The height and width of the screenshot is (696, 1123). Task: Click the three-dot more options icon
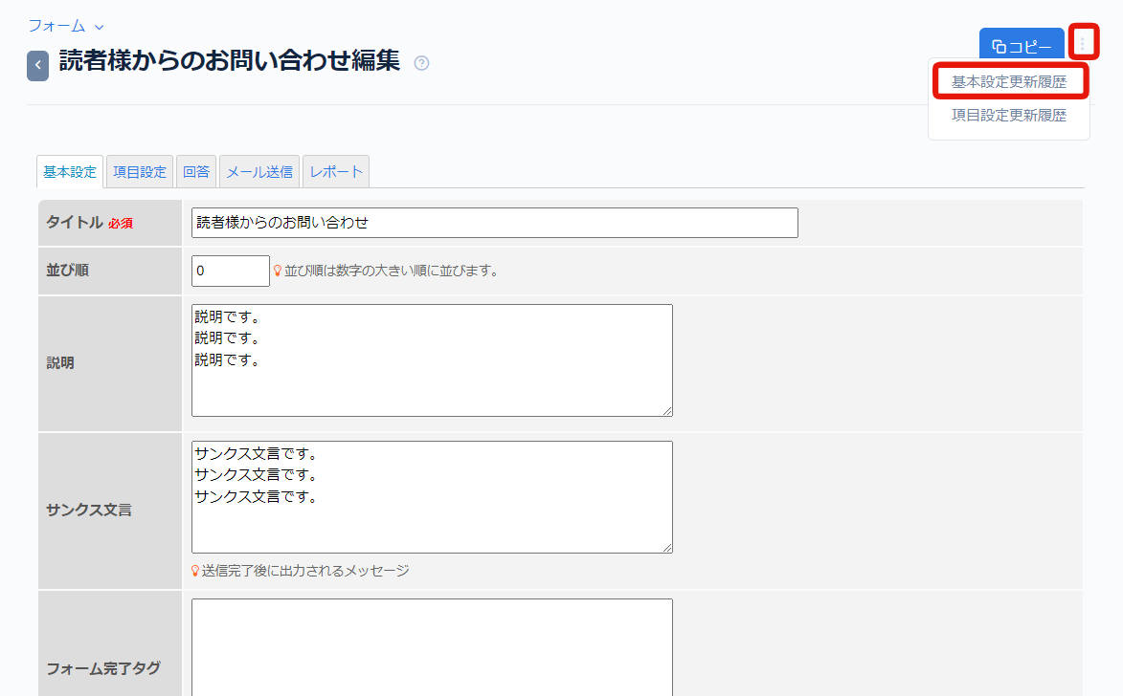tap(1083, 44)
